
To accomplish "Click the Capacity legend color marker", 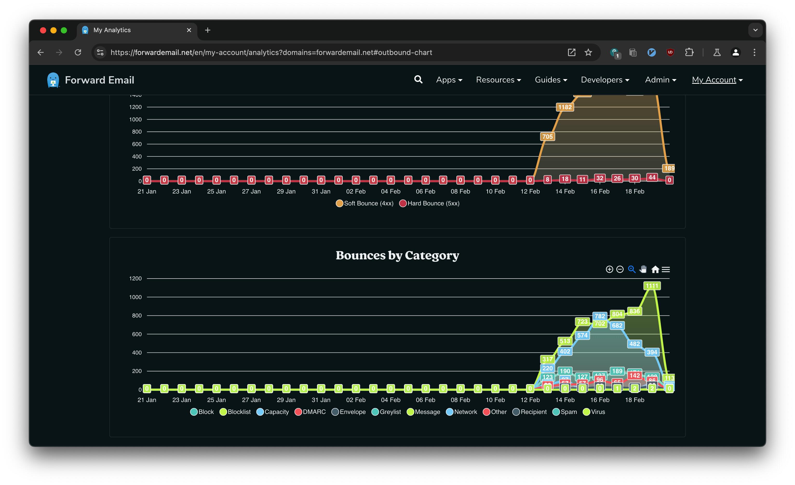I will (x=260, y=412).
